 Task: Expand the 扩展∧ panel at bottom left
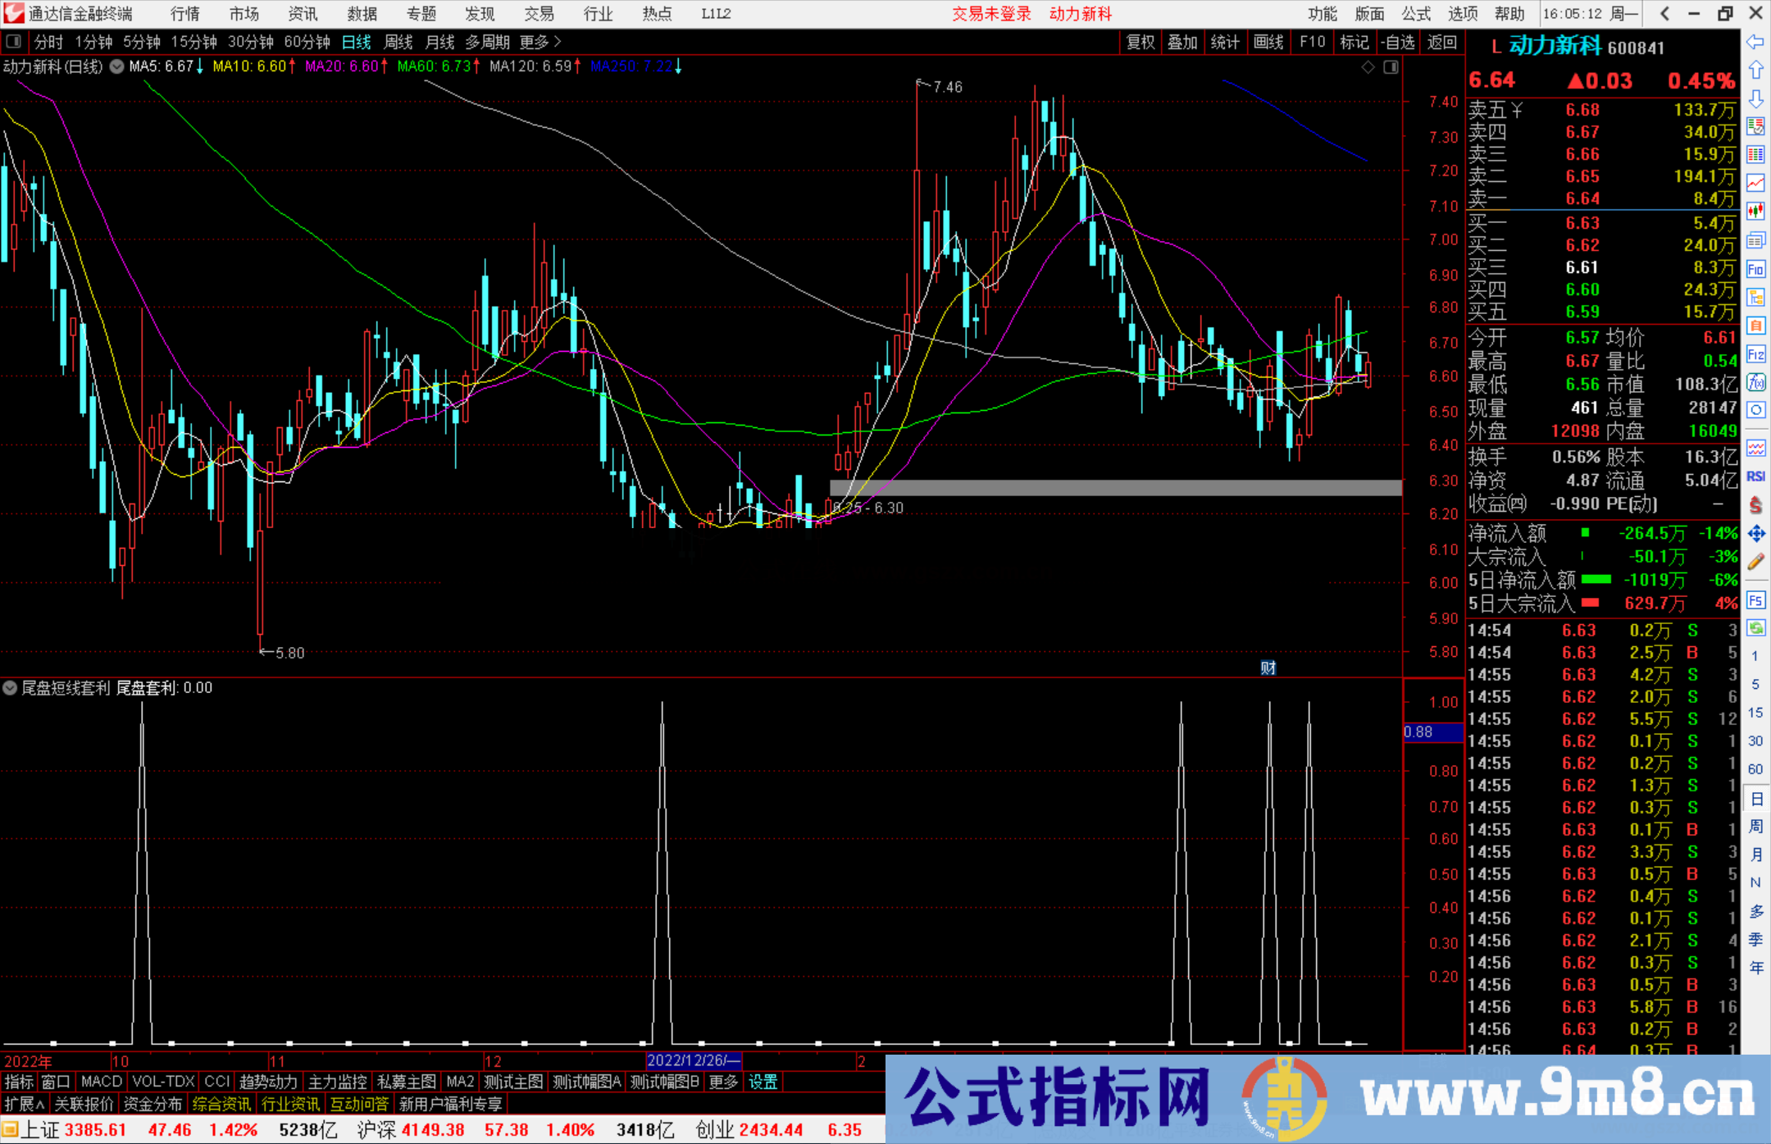(x=22, y=1104)
